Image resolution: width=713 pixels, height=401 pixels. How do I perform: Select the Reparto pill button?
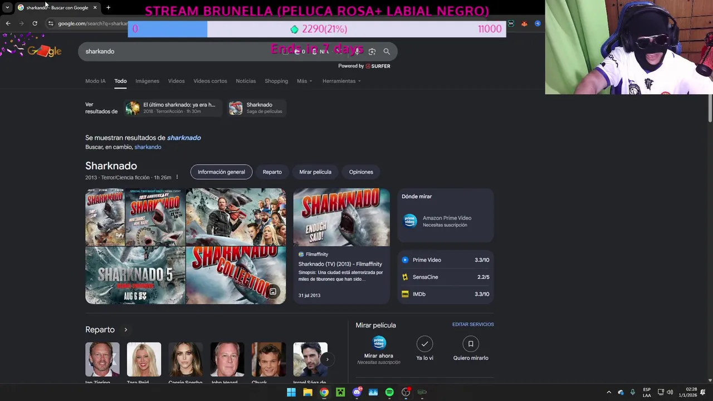pyautogui.click(x=272, y=172)
